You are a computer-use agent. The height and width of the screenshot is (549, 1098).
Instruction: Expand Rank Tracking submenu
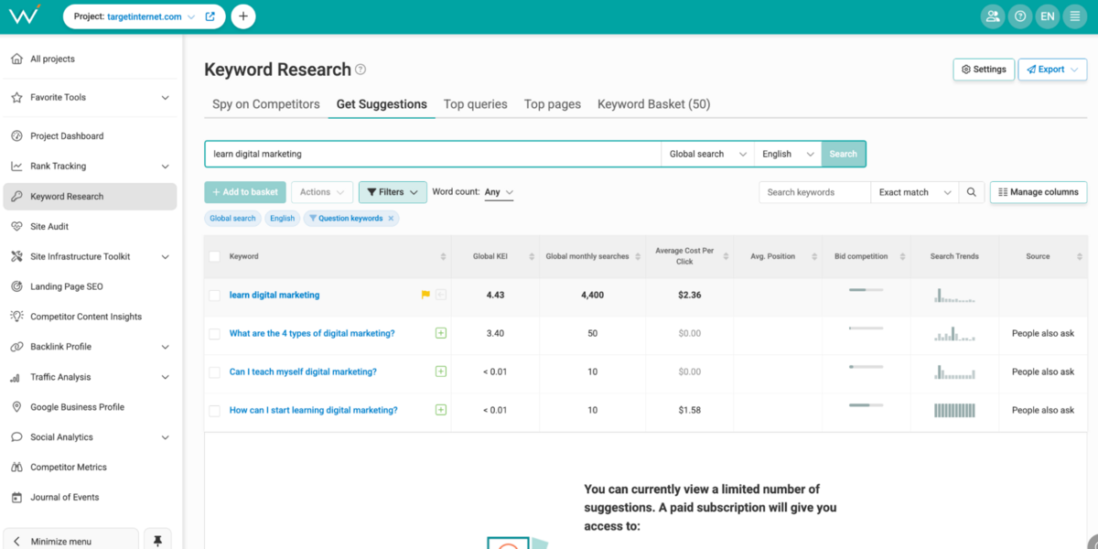pos(166,167)
